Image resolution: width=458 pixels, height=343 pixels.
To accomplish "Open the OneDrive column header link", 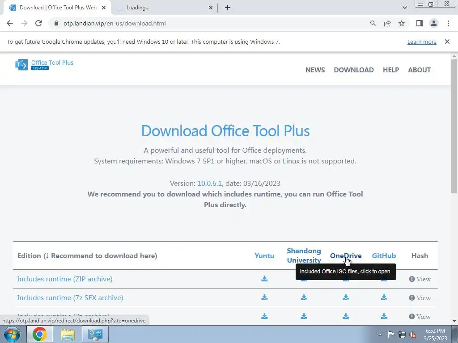I will click(x=346, y=255).
